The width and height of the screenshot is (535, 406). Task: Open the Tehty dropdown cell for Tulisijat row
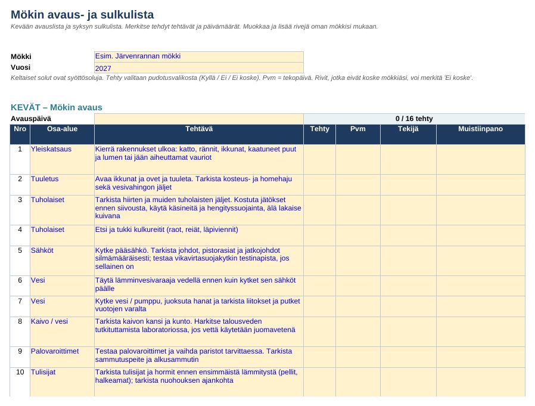point(319,382)
